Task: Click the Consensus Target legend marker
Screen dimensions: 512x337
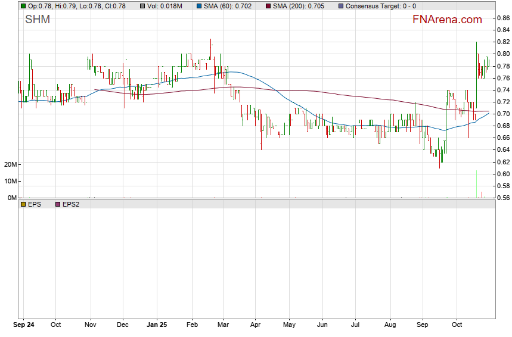Action: [340, 6]
